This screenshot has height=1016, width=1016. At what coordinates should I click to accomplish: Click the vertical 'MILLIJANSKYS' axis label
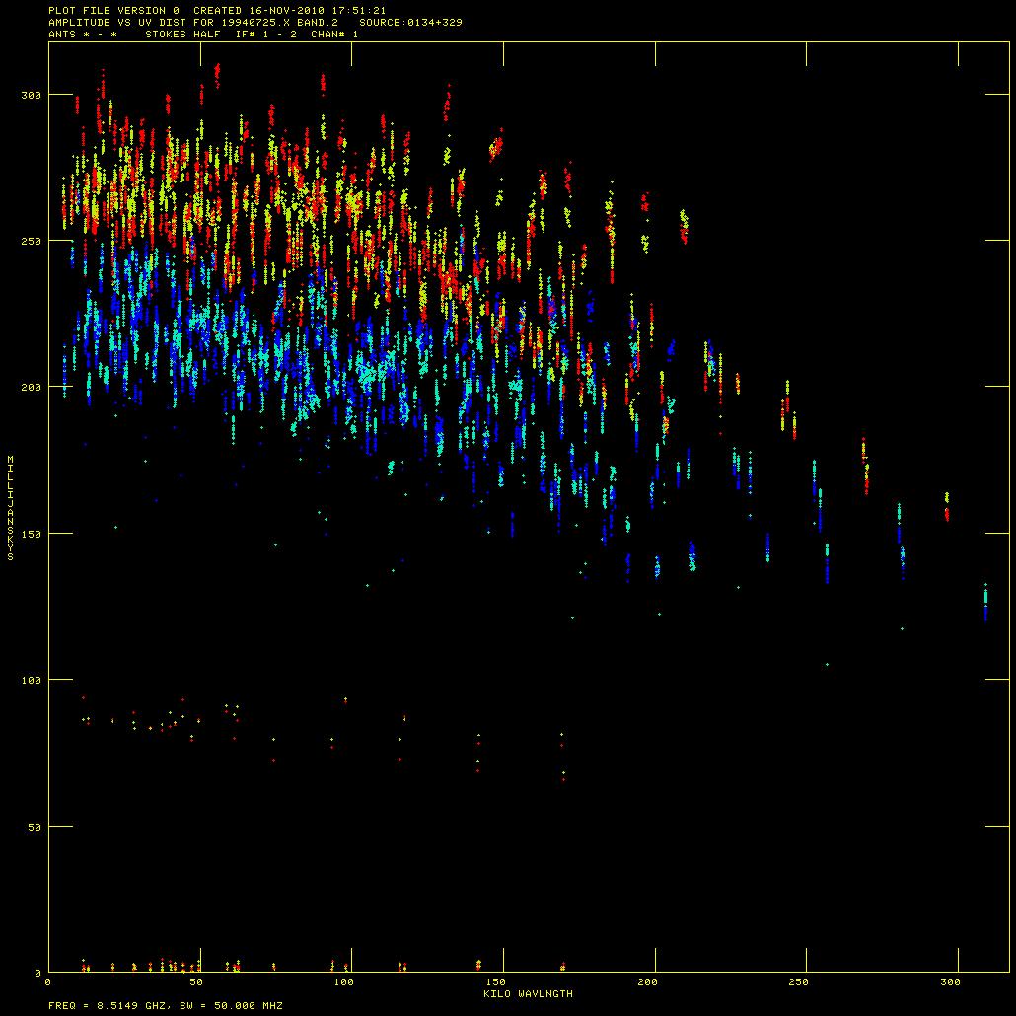pyautogui.click(x=11, y=508)
